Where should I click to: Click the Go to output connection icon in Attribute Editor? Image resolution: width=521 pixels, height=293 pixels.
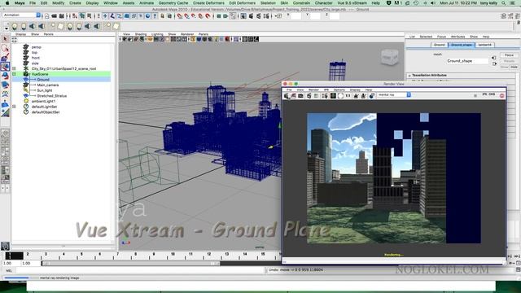pos(494,63)
